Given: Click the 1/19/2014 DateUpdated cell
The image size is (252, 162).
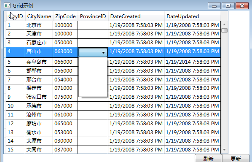Looking at the screenshot, I should 193,62.
